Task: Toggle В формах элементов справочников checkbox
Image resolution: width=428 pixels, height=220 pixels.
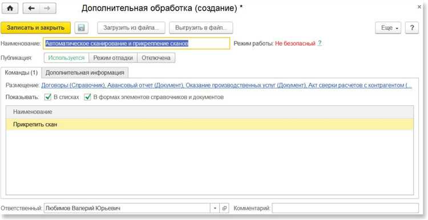Action: (x=87, y=97)
